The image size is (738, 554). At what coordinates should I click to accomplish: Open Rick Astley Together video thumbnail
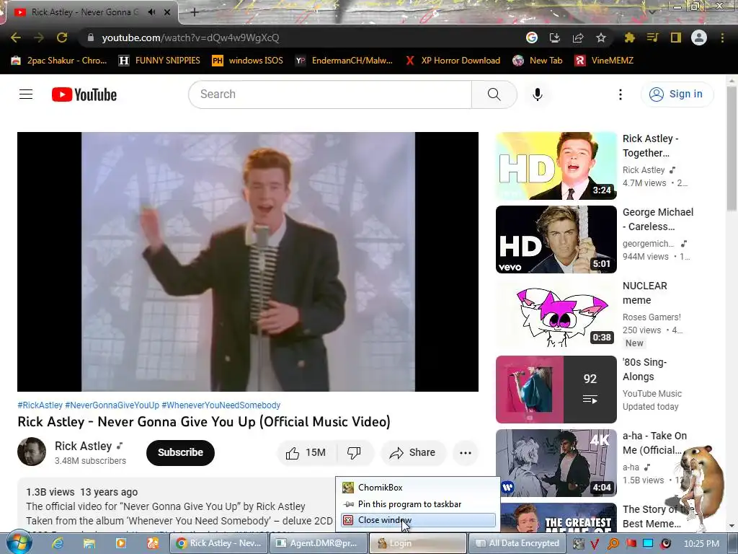pyautogui.click(x=556, y=166)
